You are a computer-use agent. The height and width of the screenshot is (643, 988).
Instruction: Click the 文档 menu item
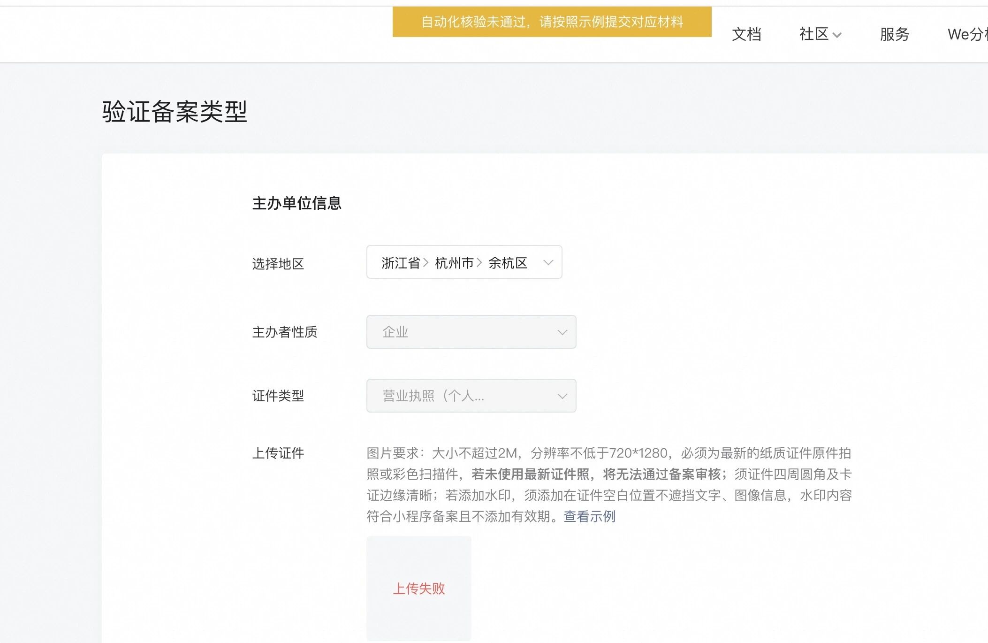tap(746, 34)
